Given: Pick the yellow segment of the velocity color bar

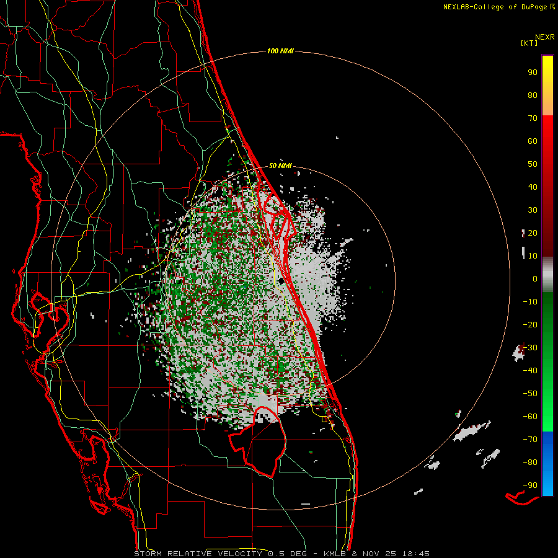Looking at the screenshot, I should click(547, 86).
